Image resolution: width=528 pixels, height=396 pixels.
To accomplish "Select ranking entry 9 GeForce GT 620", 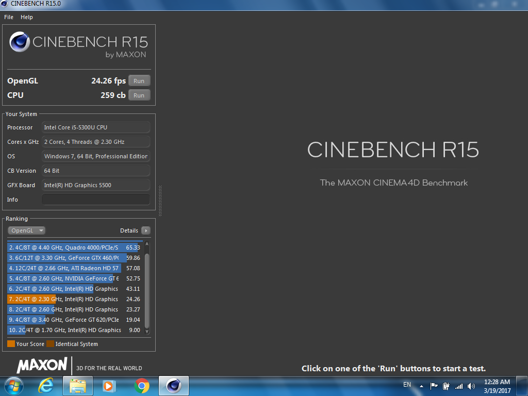I will (x=74, y=320).
